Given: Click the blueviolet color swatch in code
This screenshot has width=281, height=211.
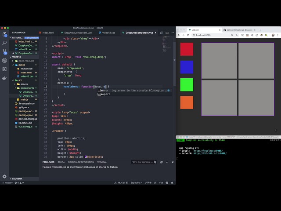Looking at the screenshot, I should point(86,156).
